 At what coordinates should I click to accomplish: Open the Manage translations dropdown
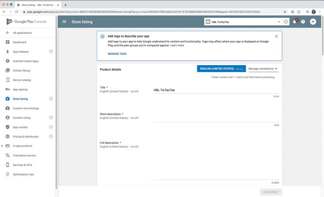tap(263, 69)
